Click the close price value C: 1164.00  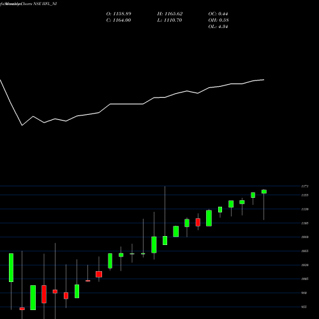tap(119, 20)
